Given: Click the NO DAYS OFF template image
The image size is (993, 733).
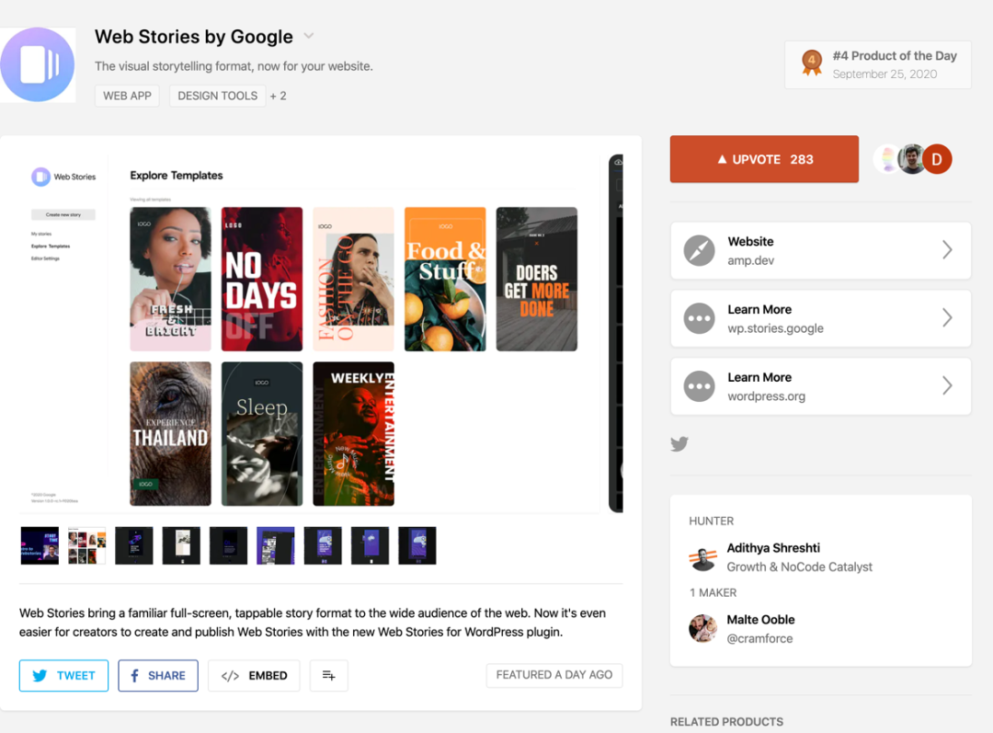Looking at the screenshot, I should [261, 279].
